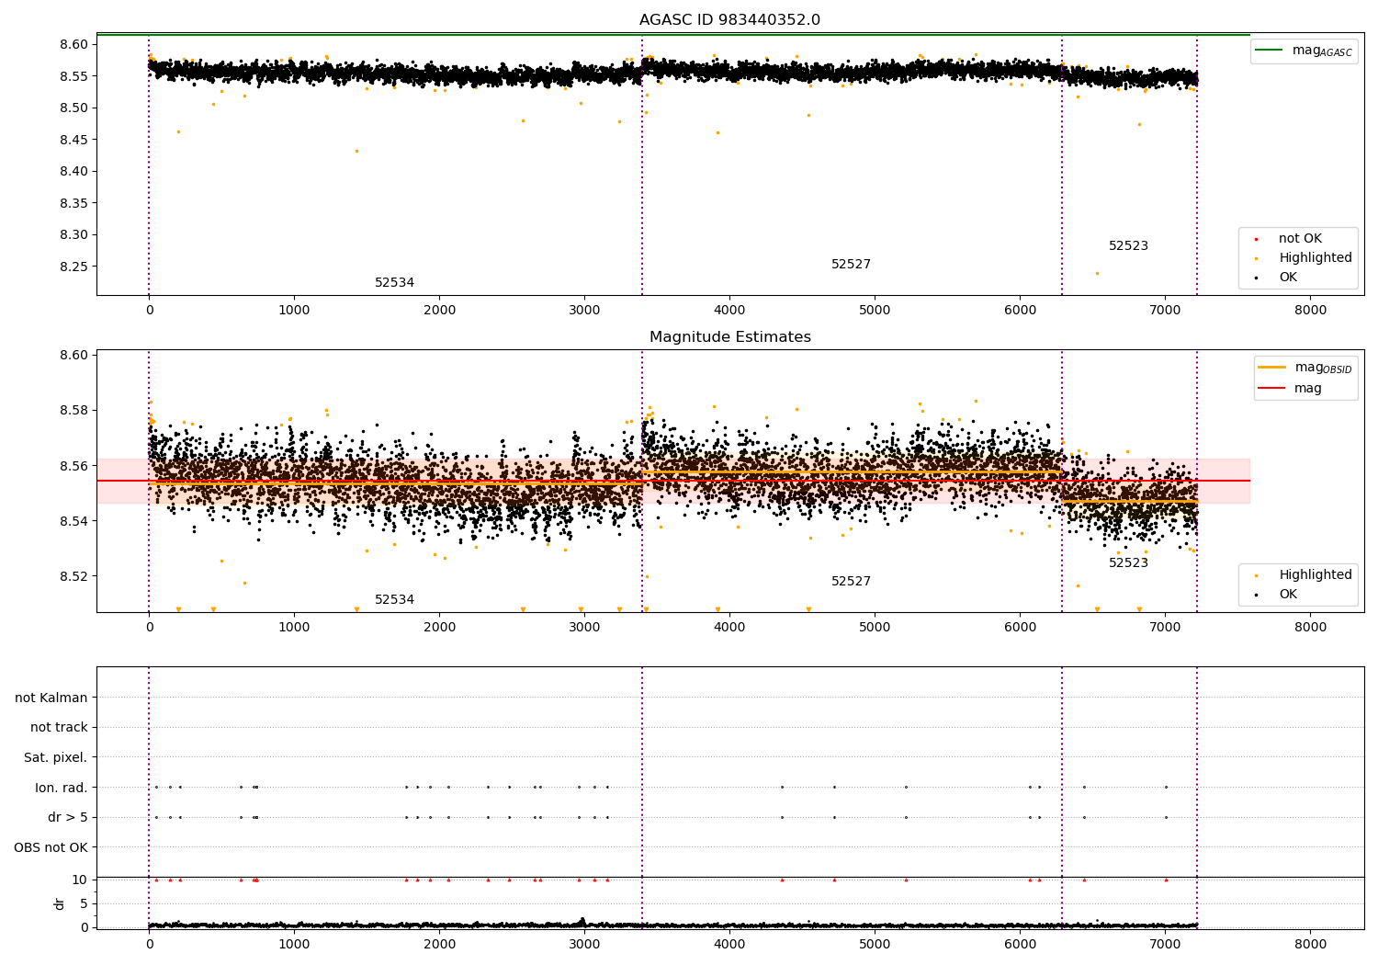1378x965 pixels.
Task: Click the red dr marker nearest x=7000
Action: (1166, 880)
